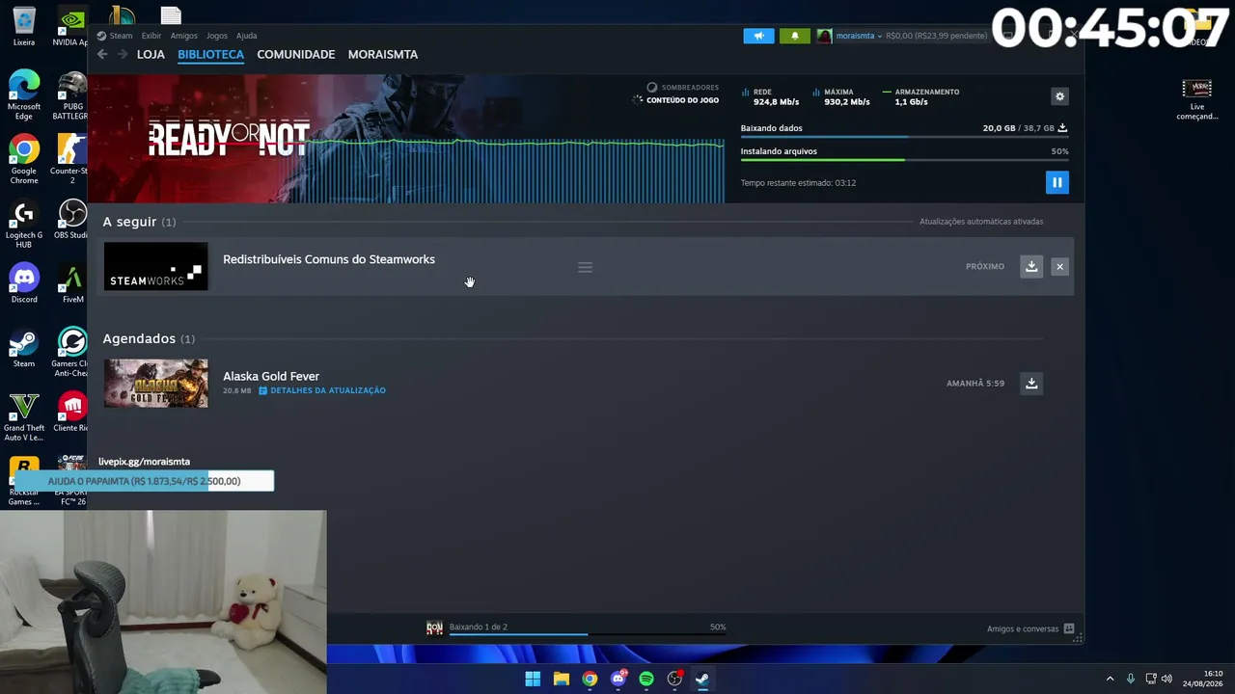1235x694 pixels.
Task: Select the BIBLIOTECA tab
Action: tap(210, 54)
